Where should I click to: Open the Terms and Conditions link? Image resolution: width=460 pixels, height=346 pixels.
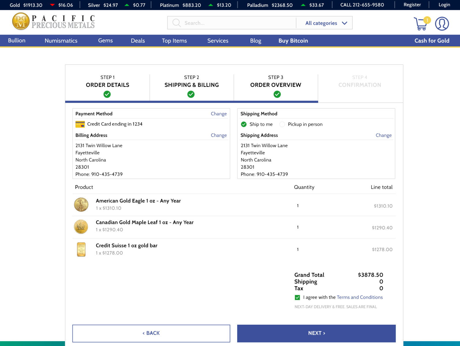pos(360,297)
